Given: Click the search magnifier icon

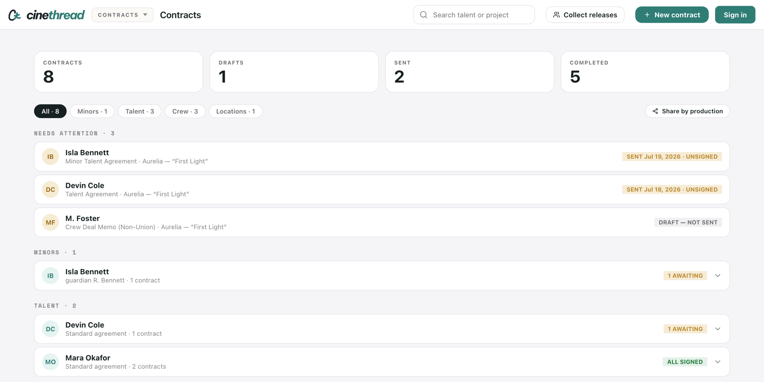Looking at the screenshot, I should pyautogui.click(x=424, y=15).
